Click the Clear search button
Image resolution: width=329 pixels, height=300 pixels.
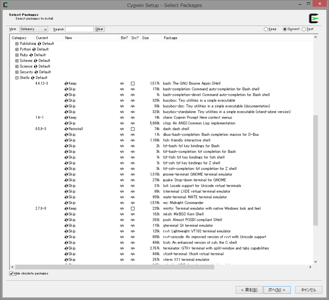pos(100,29)
